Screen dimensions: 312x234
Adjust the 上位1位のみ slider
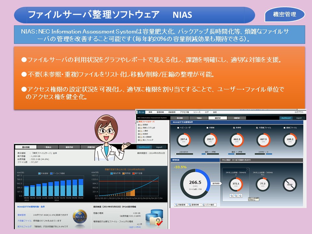pos(184,154)
